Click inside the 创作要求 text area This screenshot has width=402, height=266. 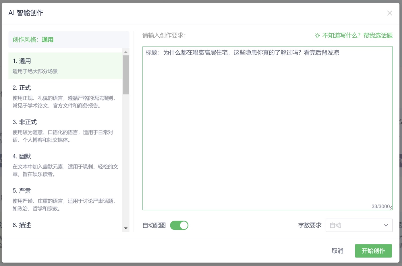(x=267, y=128)
